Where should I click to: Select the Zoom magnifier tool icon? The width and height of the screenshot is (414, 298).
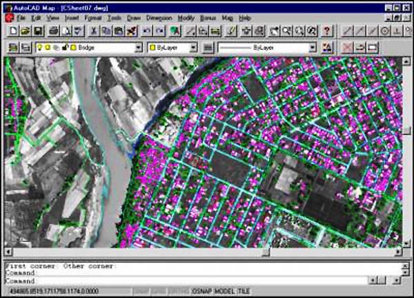coord(287,31)
